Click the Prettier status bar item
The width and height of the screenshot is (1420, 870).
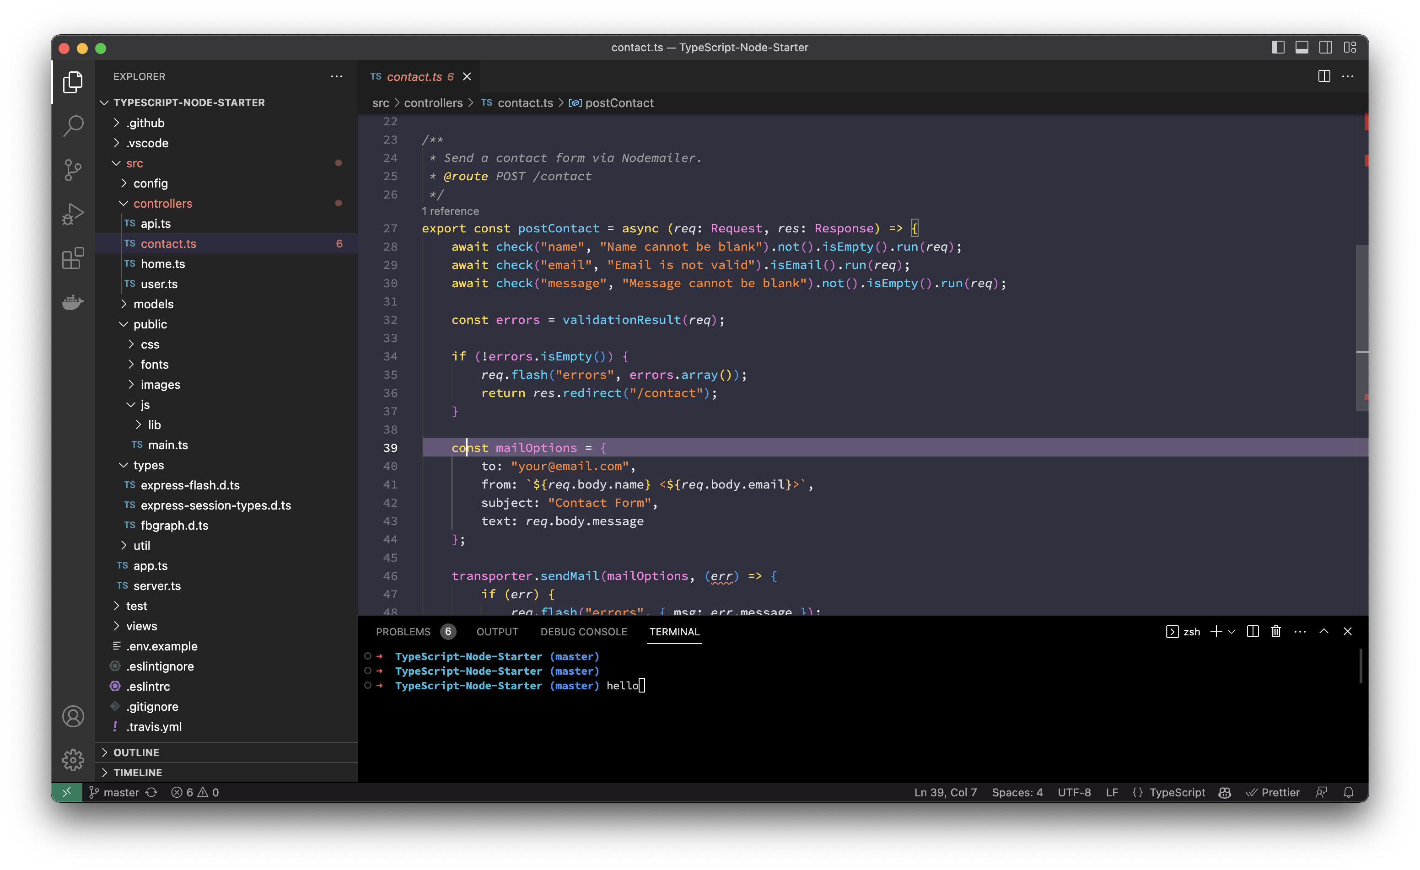(1273, 793)
